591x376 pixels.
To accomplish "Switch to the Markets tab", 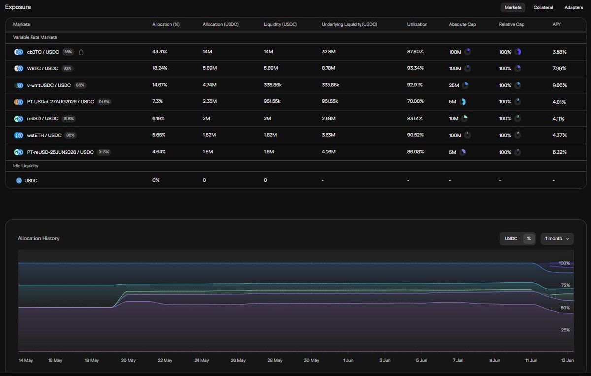I will pos(513,7).
